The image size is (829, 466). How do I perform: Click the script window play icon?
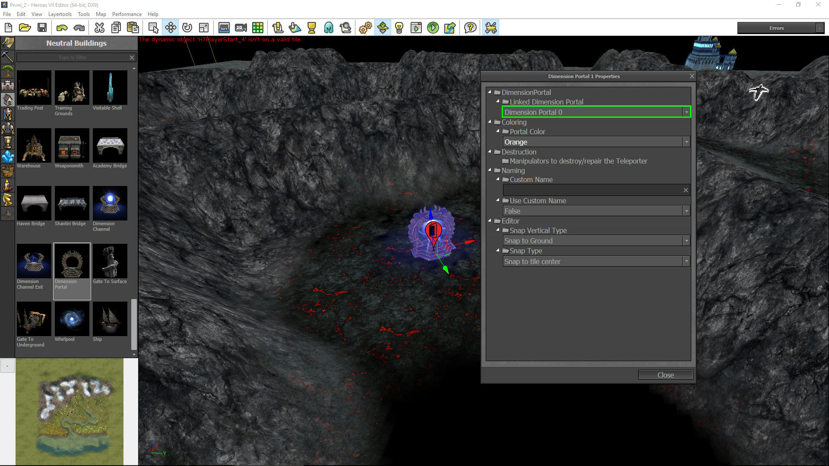pyautogui.click(x=416, y=28)
